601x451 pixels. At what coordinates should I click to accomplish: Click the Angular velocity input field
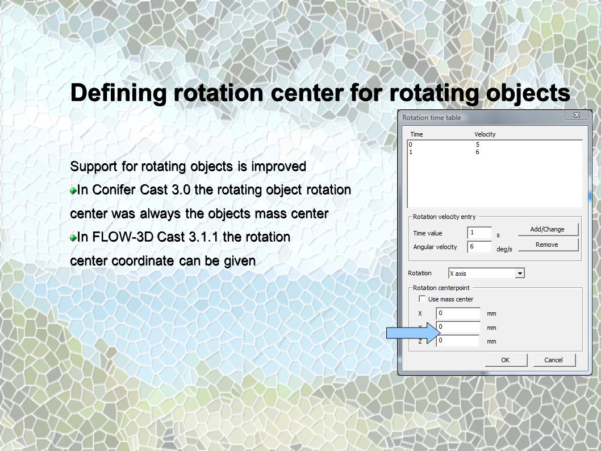tap(479, 247)
